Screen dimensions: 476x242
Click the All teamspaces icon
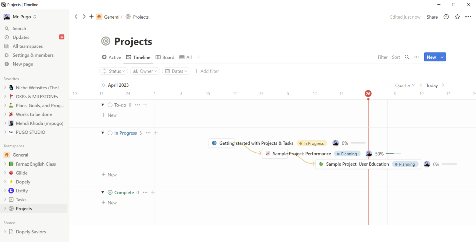[x=7, y=46]
